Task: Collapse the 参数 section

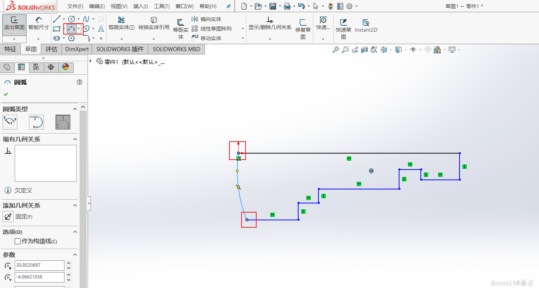Action: [x=75, y=255]
